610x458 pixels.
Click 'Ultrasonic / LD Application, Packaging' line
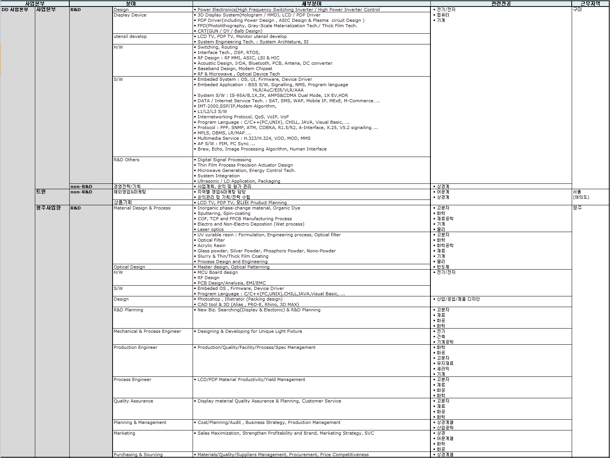point(237,181)
